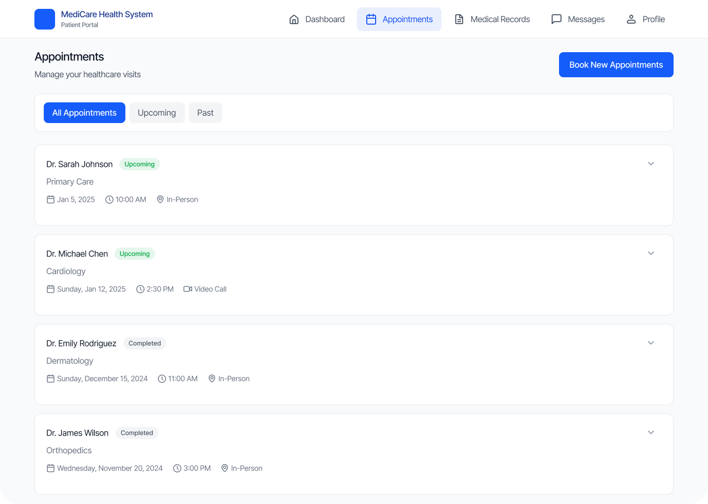Click location pin icon in Dr. Wilson's appointment

pos(225,468)
